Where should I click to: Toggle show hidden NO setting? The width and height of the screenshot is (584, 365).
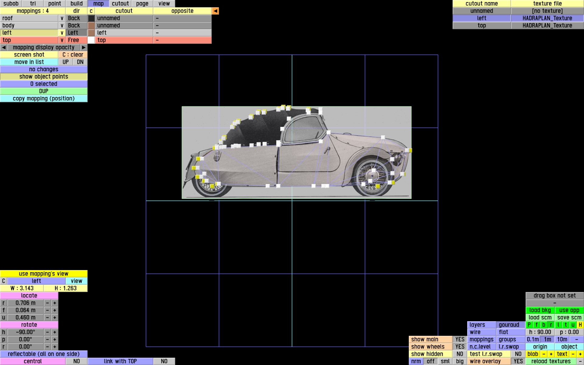pos(460,354)
